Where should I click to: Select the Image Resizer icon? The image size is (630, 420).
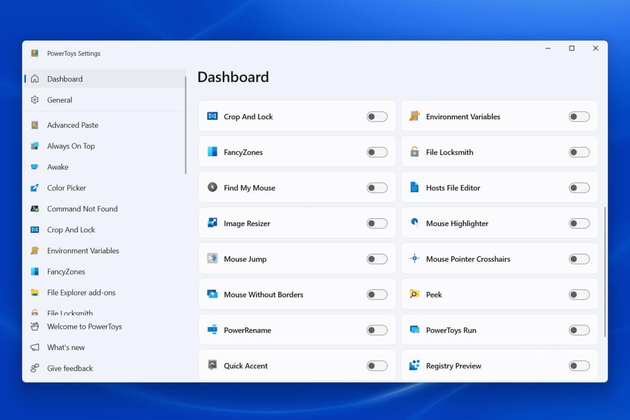[212, 223]
